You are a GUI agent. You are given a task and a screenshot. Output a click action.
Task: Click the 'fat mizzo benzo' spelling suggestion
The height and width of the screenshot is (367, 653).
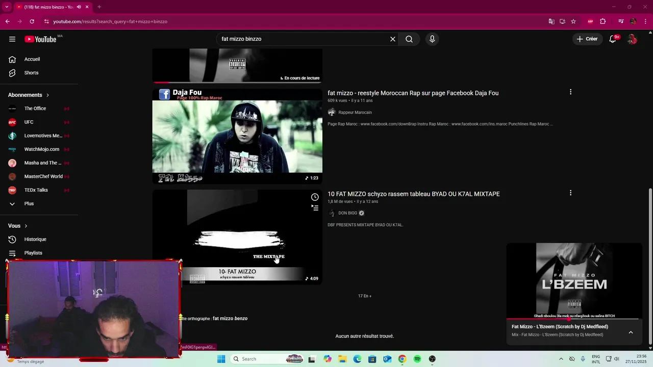coord(230,319)
